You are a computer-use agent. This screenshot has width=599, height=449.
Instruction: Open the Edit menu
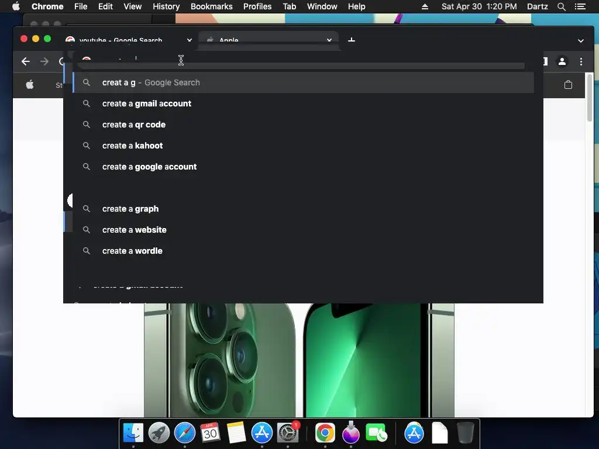(105, 6)
